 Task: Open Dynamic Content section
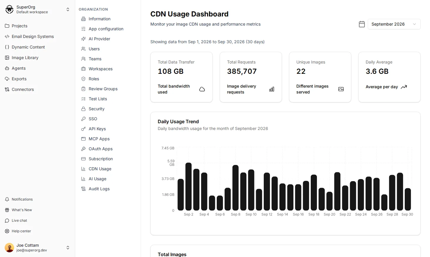(x=28, y=47)
